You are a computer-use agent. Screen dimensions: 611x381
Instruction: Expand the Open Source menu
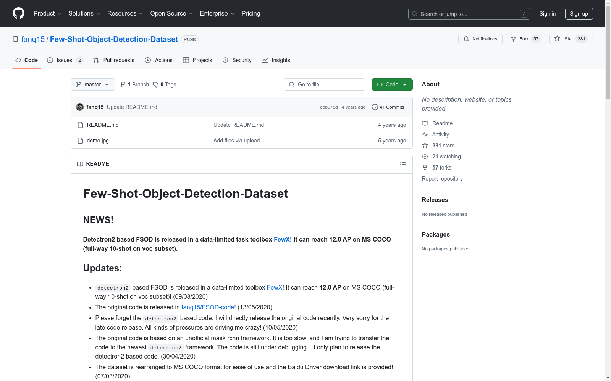172,14
